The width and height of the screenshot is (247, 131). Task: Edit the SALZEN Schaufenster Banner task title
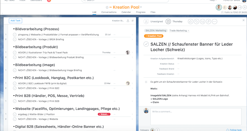coord(191,47)
